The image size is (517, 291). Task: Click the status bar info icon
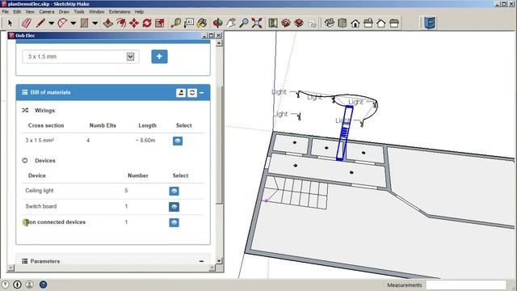18,285
